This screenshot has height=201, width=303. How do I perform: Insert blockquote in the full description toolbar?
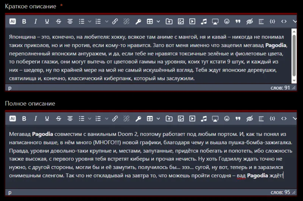pyautogui.click(x=238, y=118)
